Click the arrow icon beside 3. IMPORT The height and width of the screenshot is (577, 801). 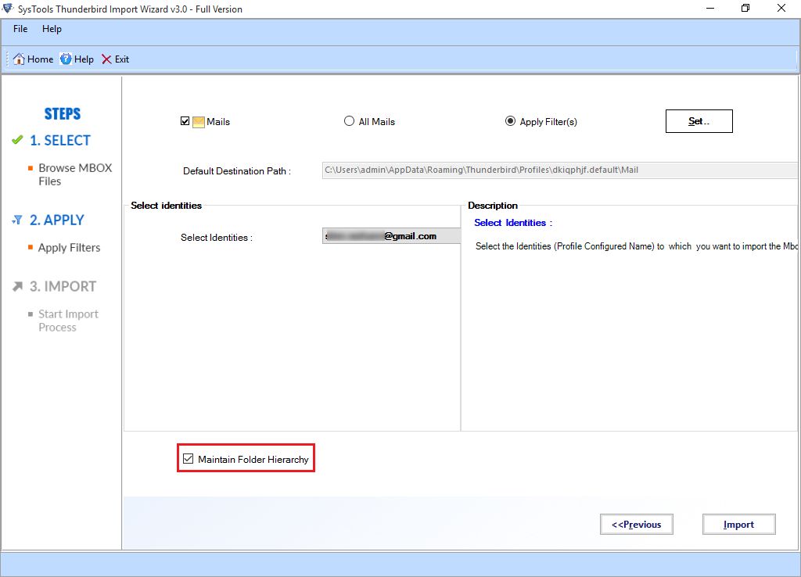click(17, 286)
